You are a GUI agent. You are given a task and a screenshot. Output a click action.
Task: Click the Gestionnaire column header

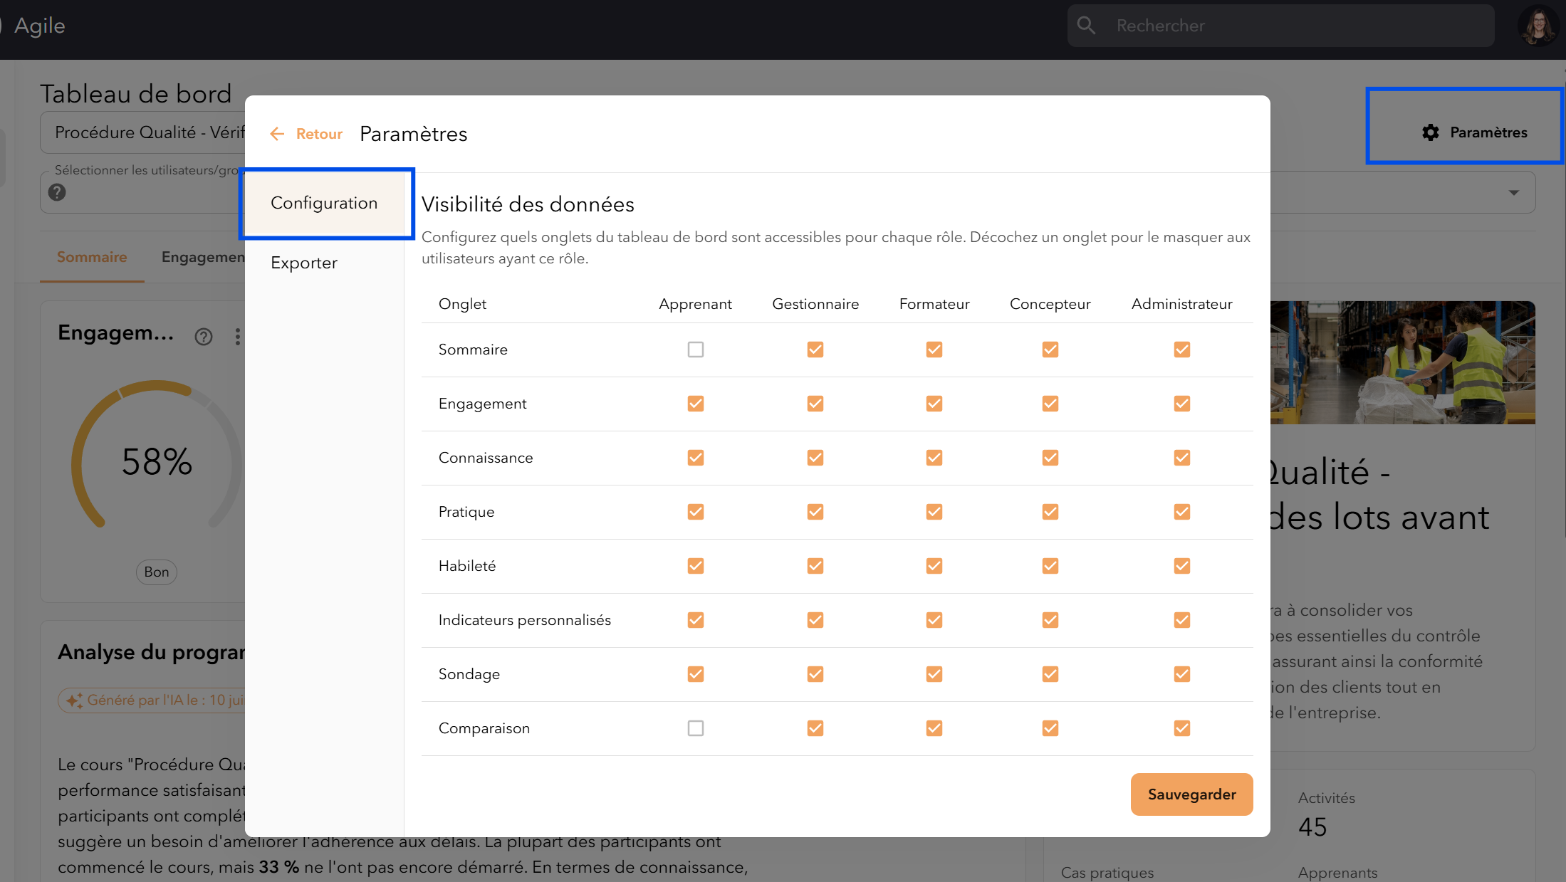pyautogui.click(x=815, y=304)
